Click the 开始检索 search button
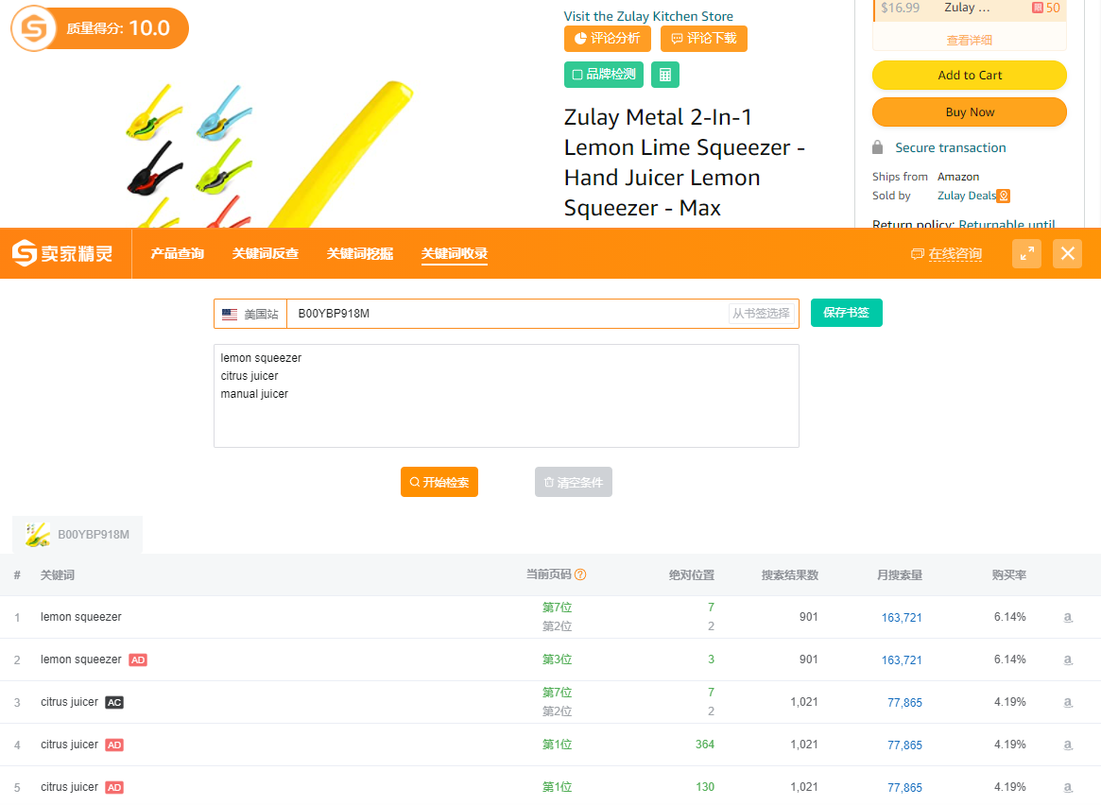 click(439, 482)
